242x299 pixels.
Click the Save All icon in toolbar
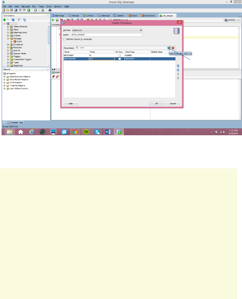(x=16, y=10)
